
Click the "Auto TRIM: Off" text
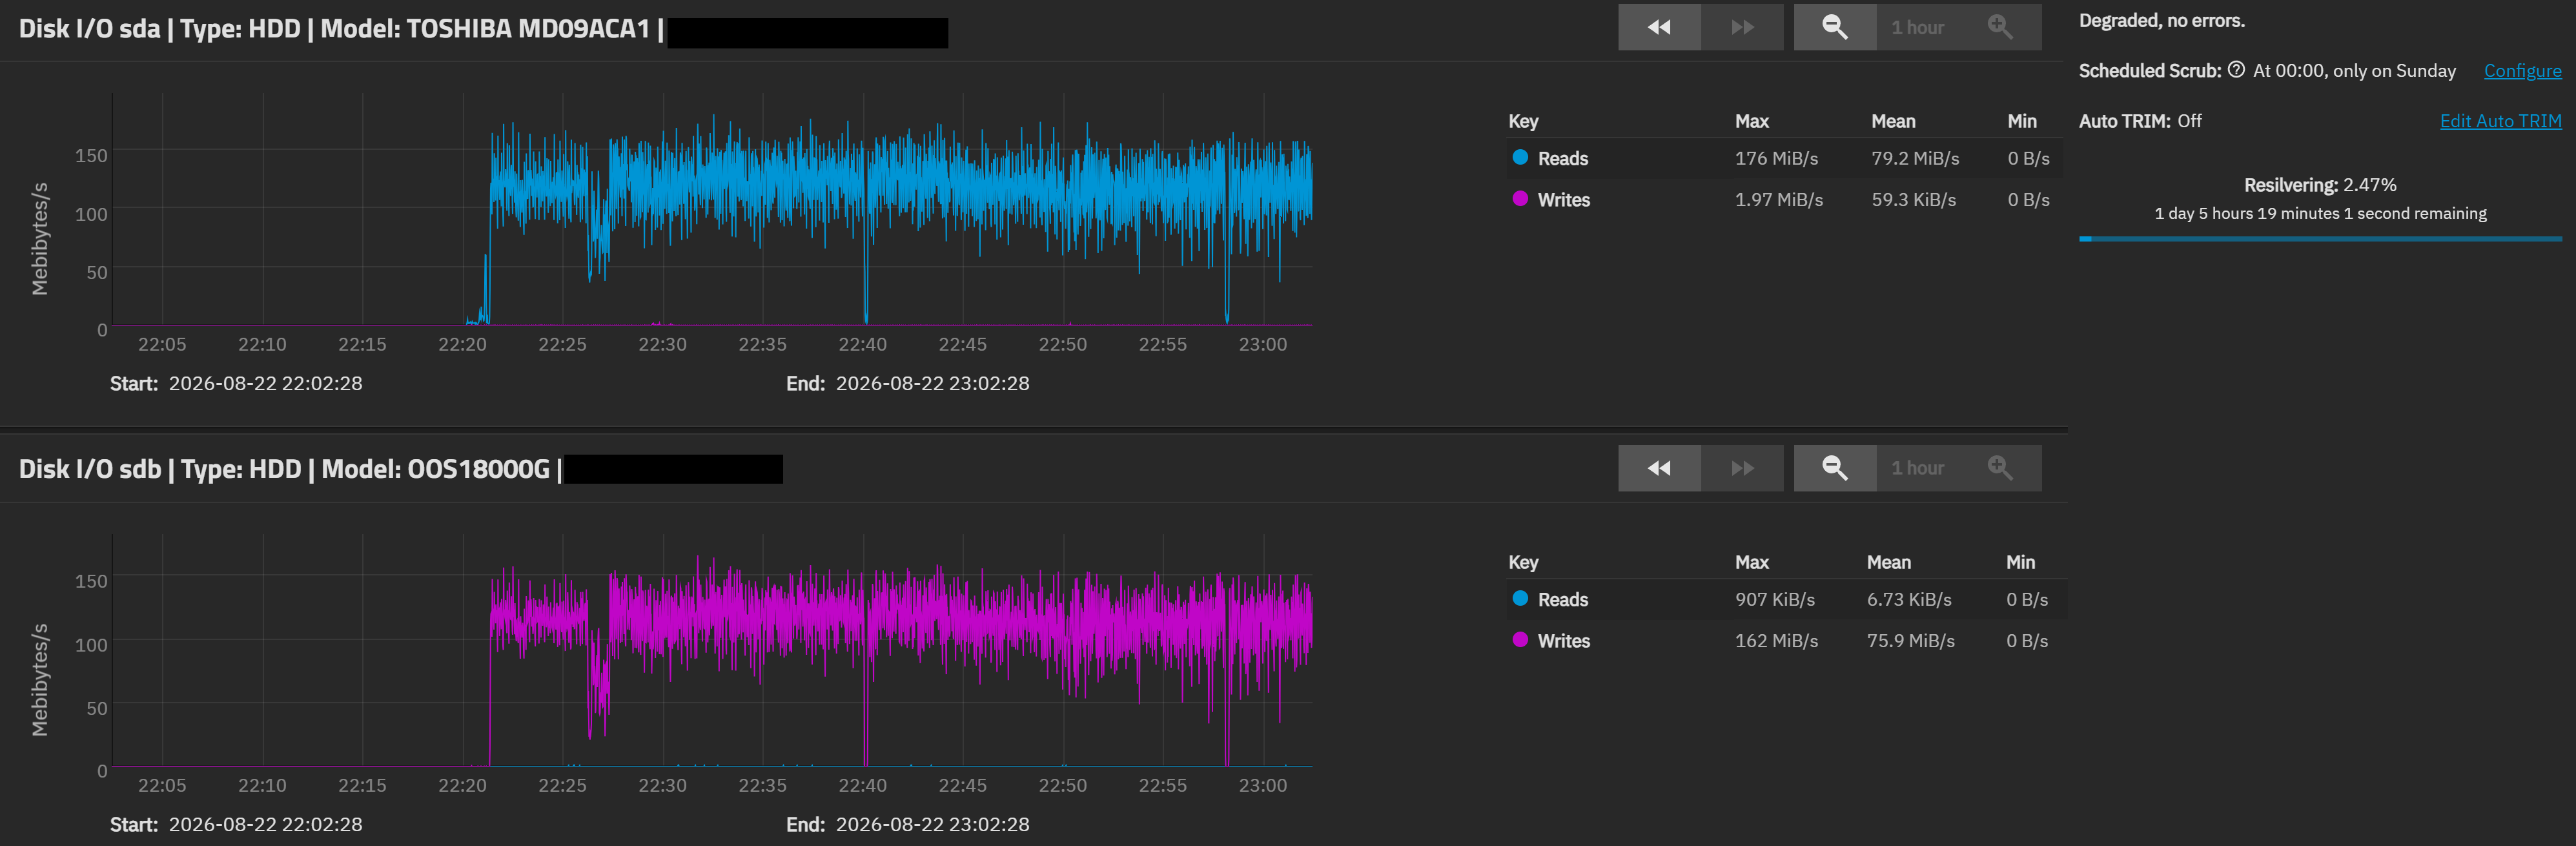tap(2140, 121)
